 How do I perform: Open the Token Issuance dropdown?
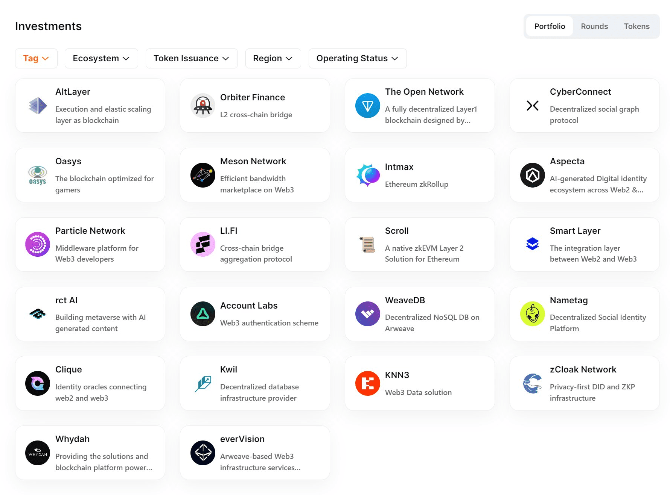coord(192,58)
